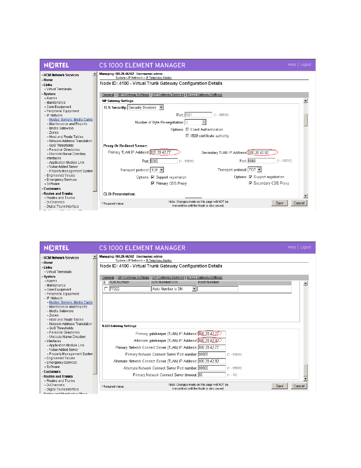Click the Primary TLAN IP Address field
The width and height of the screenshot is (361, 468).
[164, 152]
